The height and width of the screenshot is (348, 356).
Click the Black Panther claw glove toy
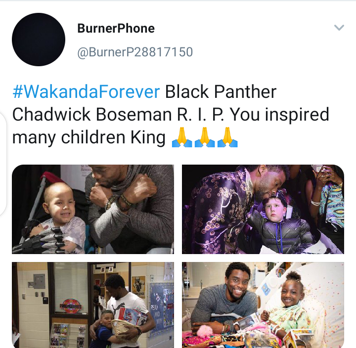40,240
